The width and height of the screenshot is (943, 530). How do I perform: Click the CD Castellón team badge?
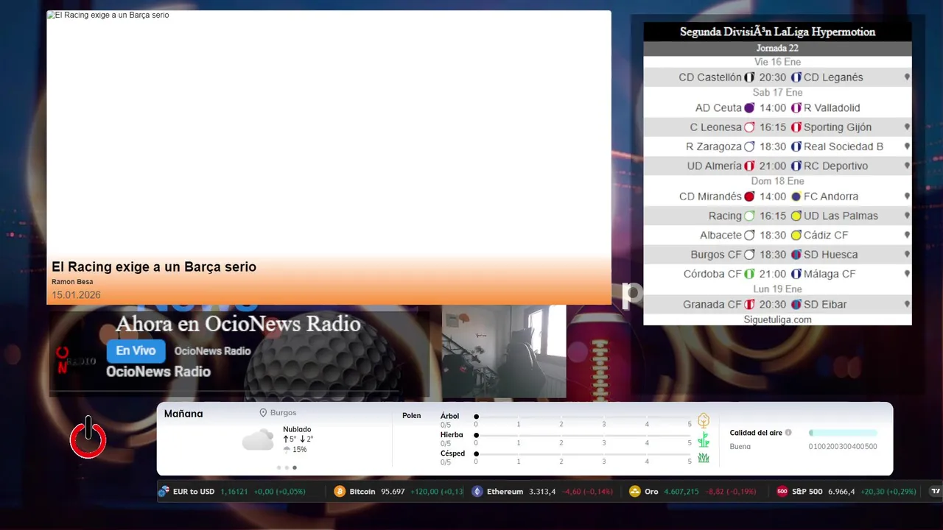pos(749,77)
